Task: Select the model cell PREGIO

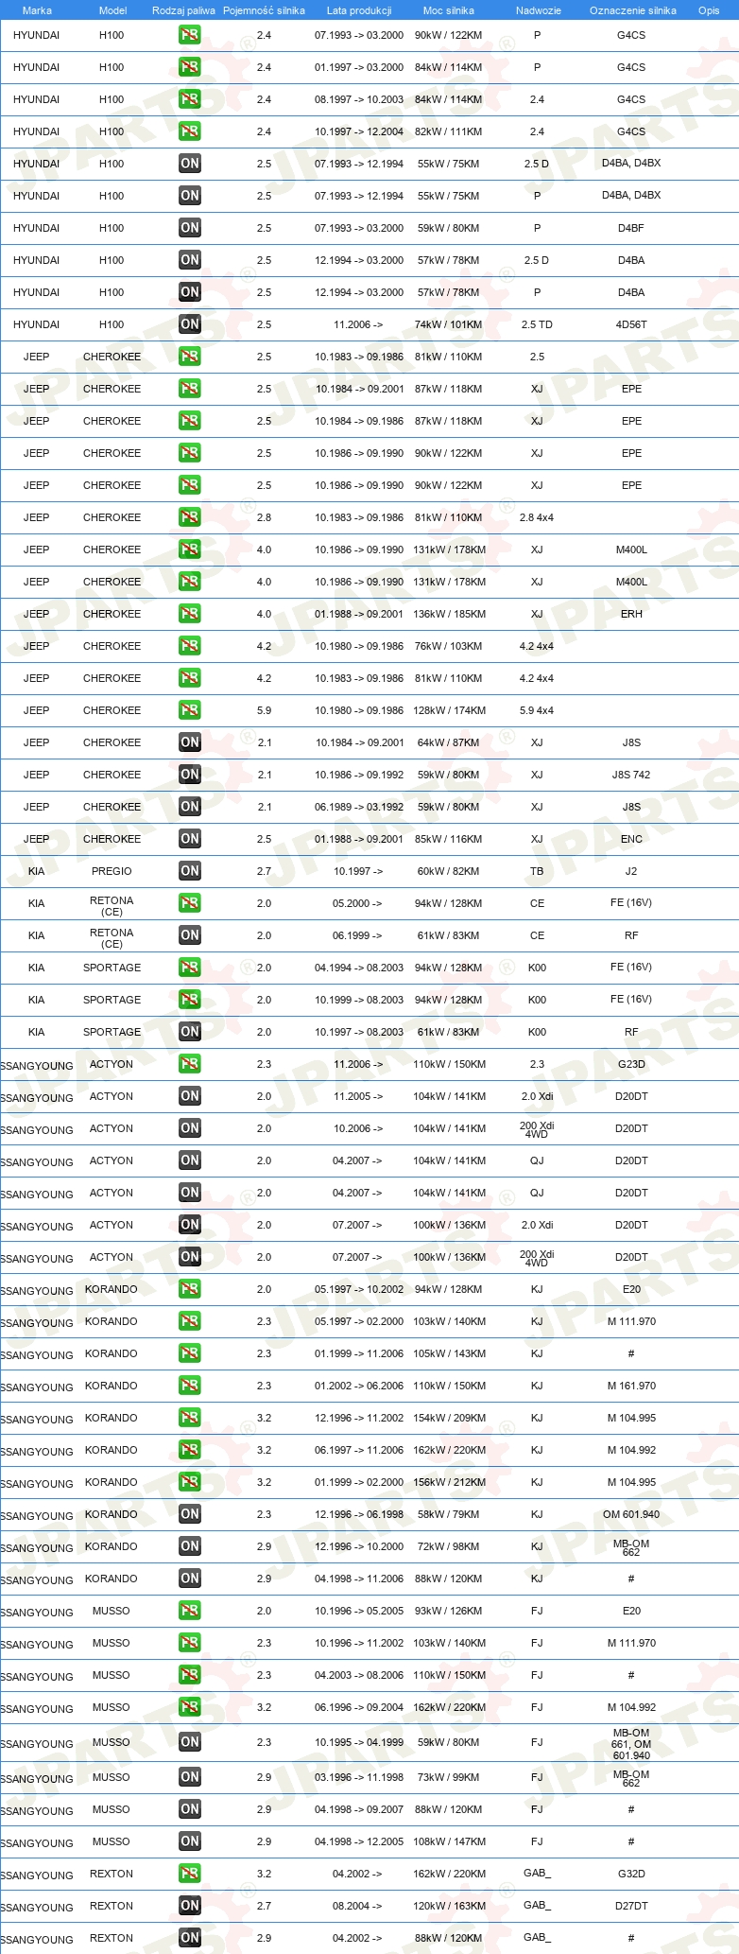Action: click(x=112, y=871)
